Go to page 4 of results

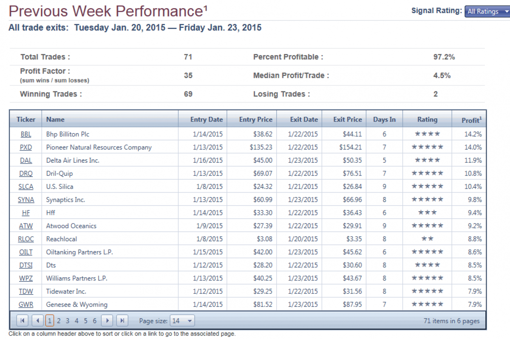click(76, 321)
